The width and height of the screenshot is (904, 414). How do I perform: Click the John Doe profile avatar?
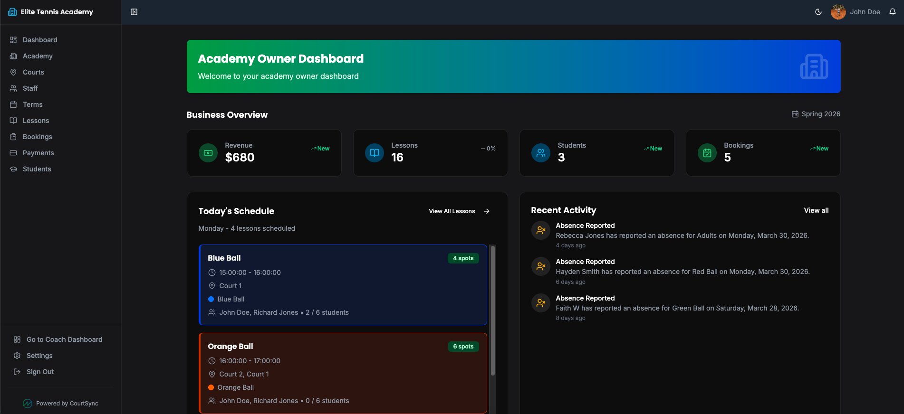[838, 12]
